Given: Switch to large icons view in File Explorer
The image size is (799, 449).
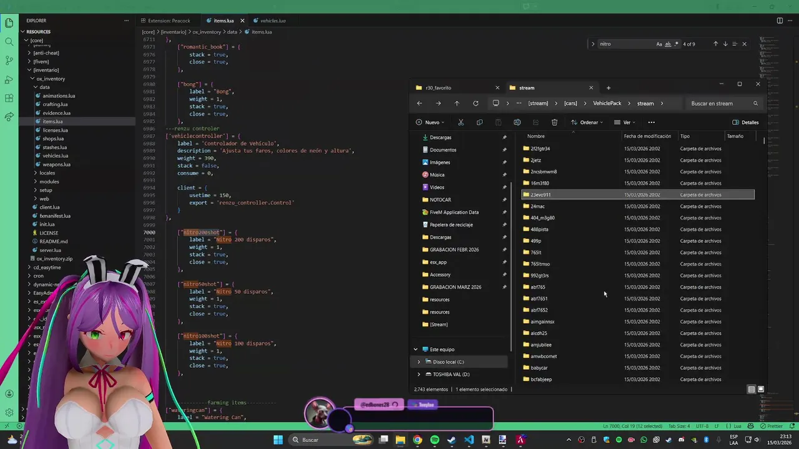Looking at the screenshot, I should (760, 389).
